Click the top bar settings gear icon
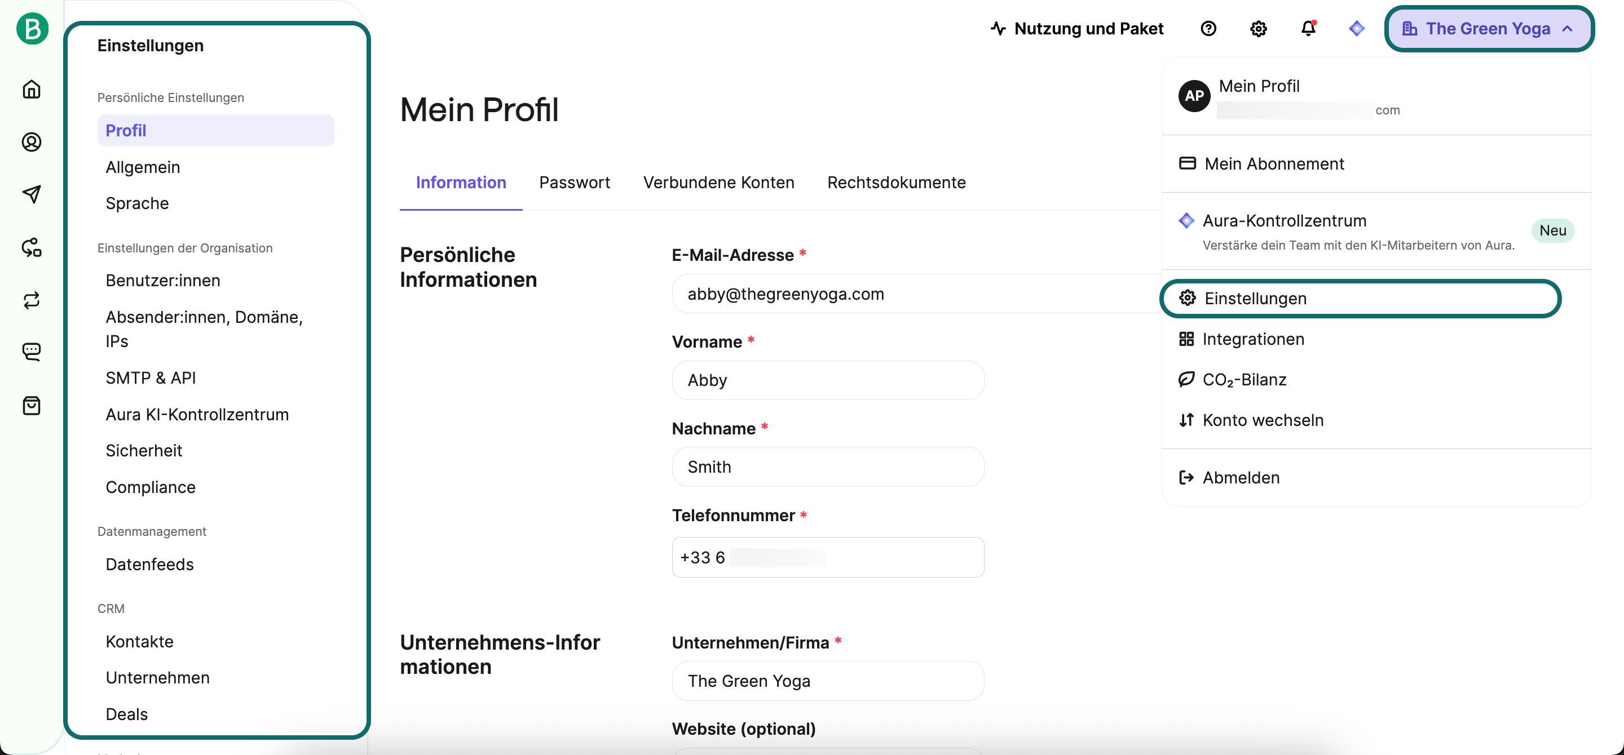The width and height of the screenshot is (1624, 755). tap(1259, 28)
